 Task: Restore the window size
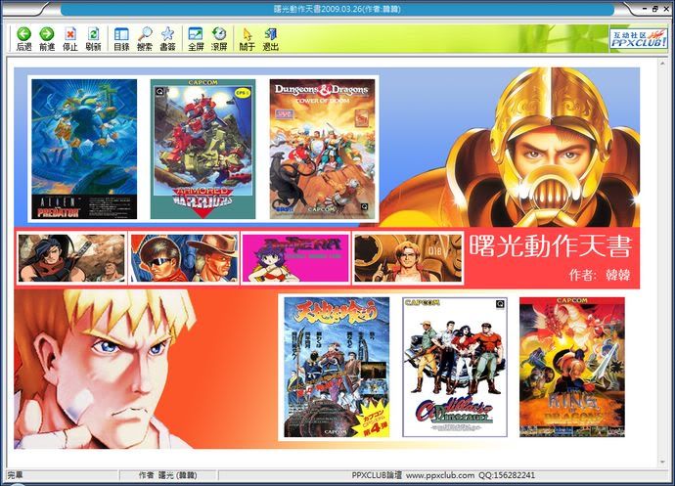coord(655,9)
